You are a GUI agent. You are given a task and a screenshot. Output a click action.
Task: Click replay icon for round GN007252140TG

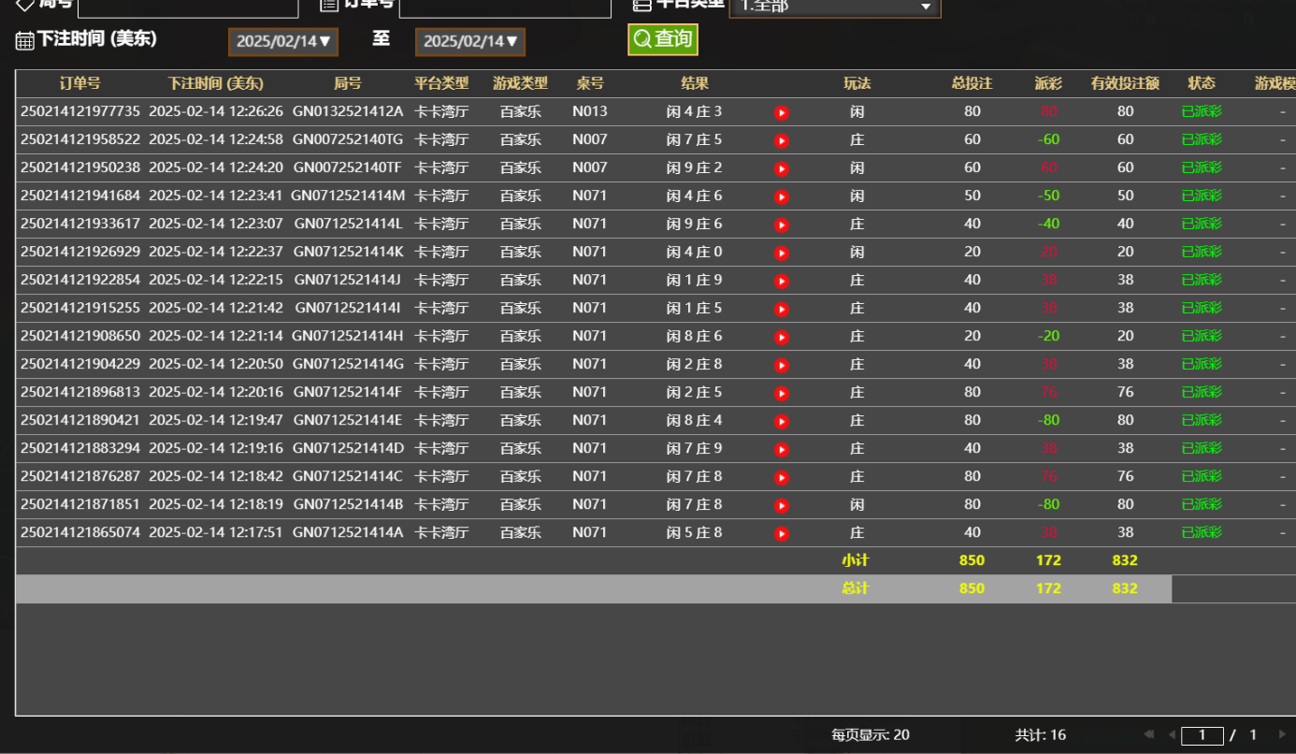pos(782,140)
